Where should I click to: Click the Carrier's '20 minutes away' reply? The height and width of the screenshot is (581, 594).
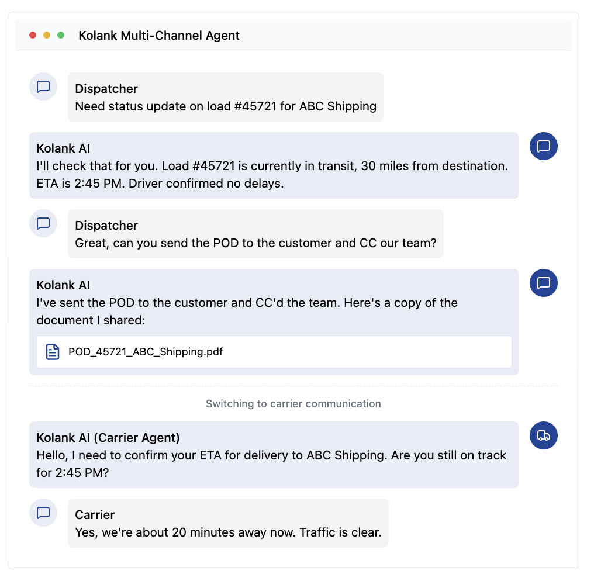pos(228,532)
